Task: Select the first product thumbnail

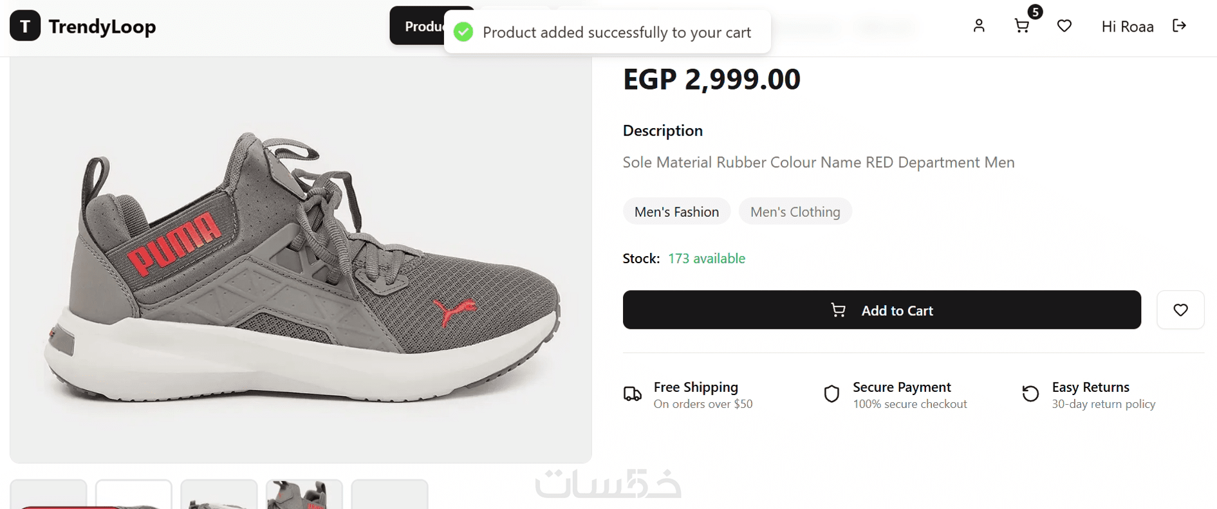Action: pyautogui.click(x=48, y=495)
